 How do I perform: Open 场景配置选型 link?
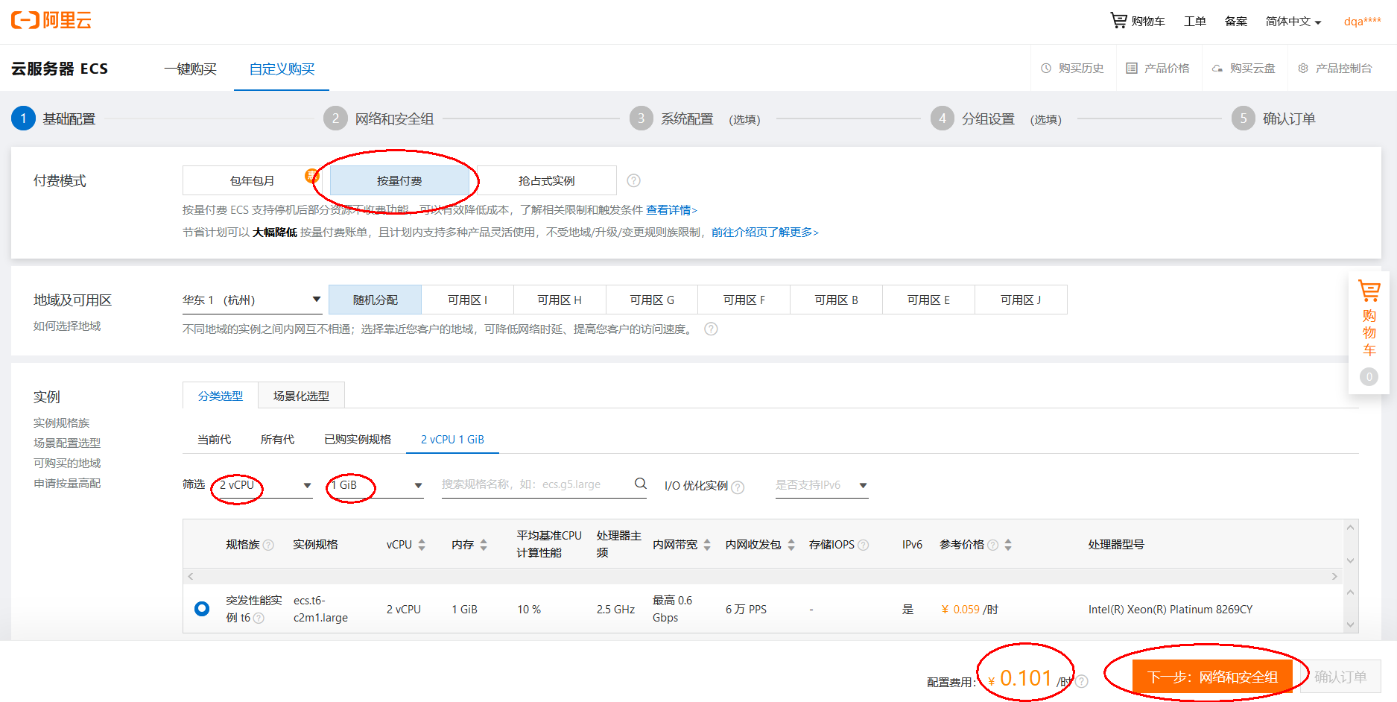point(67,443)
